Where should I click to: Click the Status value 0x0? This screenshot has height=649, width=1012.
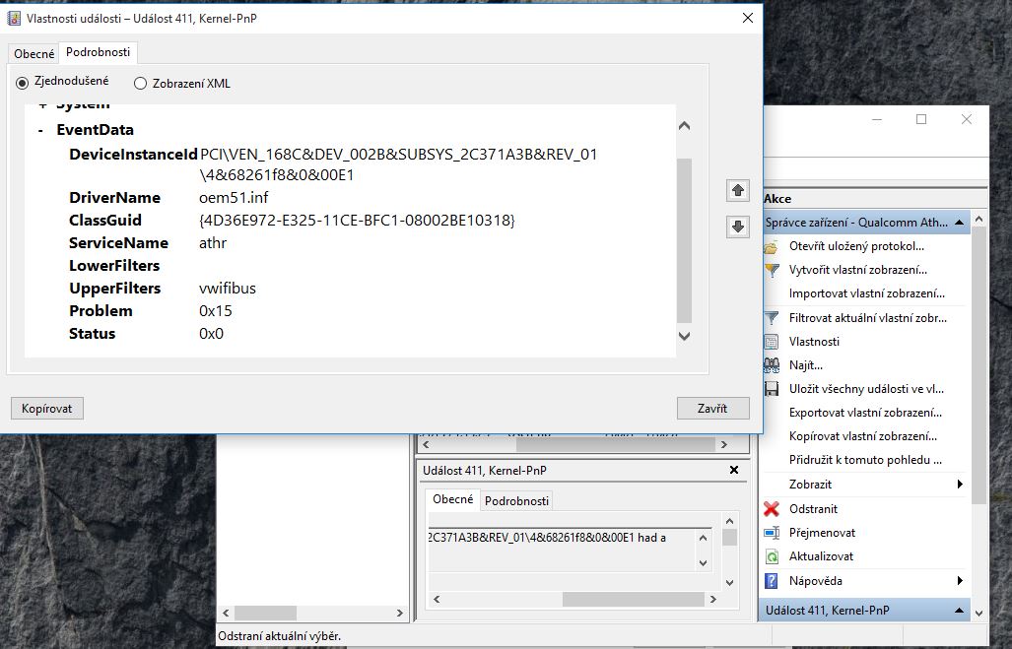211,334
